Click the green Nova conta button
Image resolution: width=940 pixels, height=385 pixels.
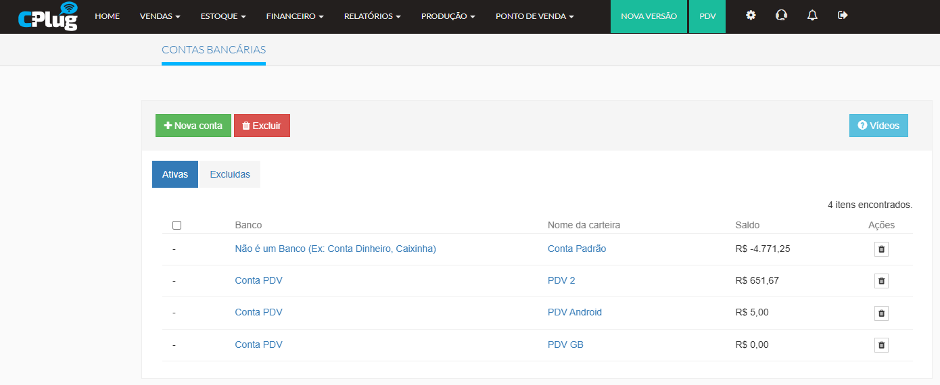[193, 126]
